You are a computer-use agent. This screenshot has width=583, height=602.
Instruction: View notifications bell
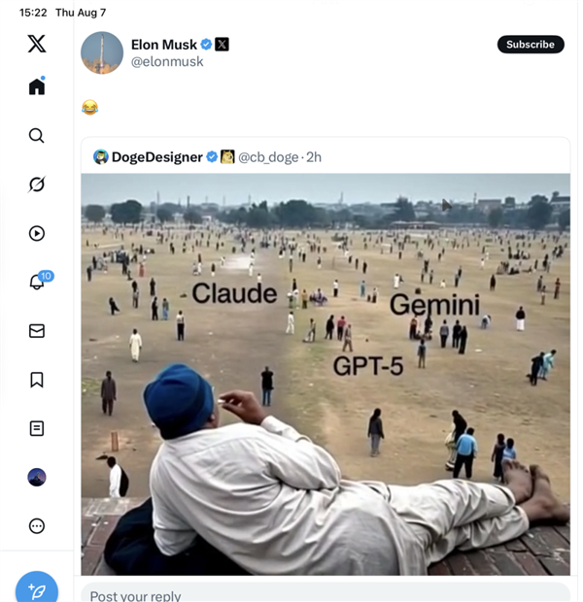(37, 283)
